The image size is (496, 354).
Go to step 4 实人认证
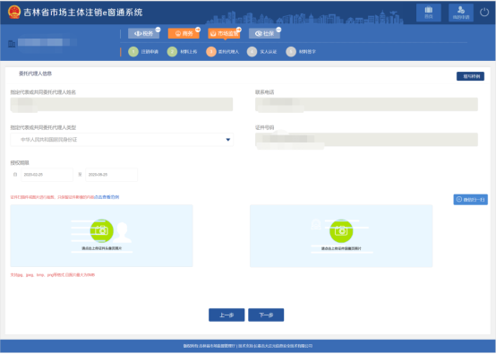(262, 52)
